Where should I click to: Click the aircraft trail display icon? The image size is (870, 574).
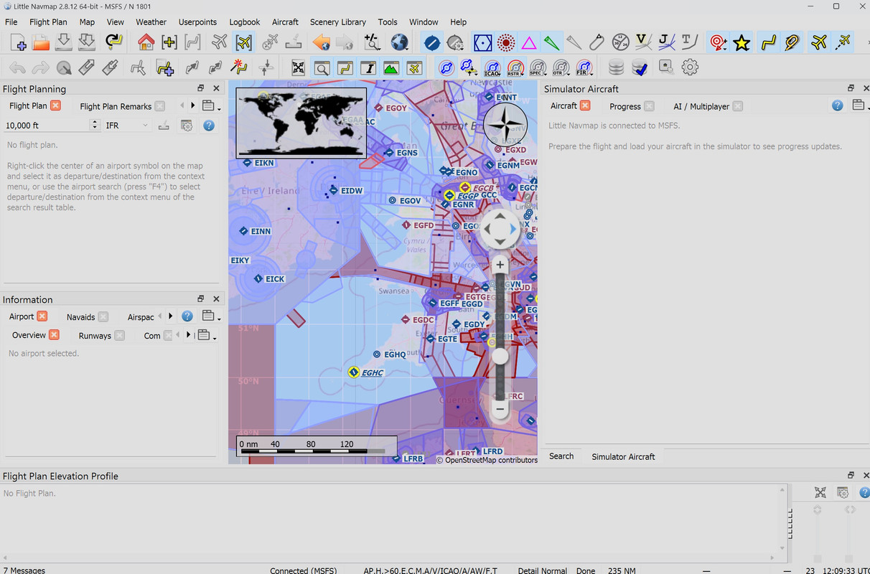843,43
